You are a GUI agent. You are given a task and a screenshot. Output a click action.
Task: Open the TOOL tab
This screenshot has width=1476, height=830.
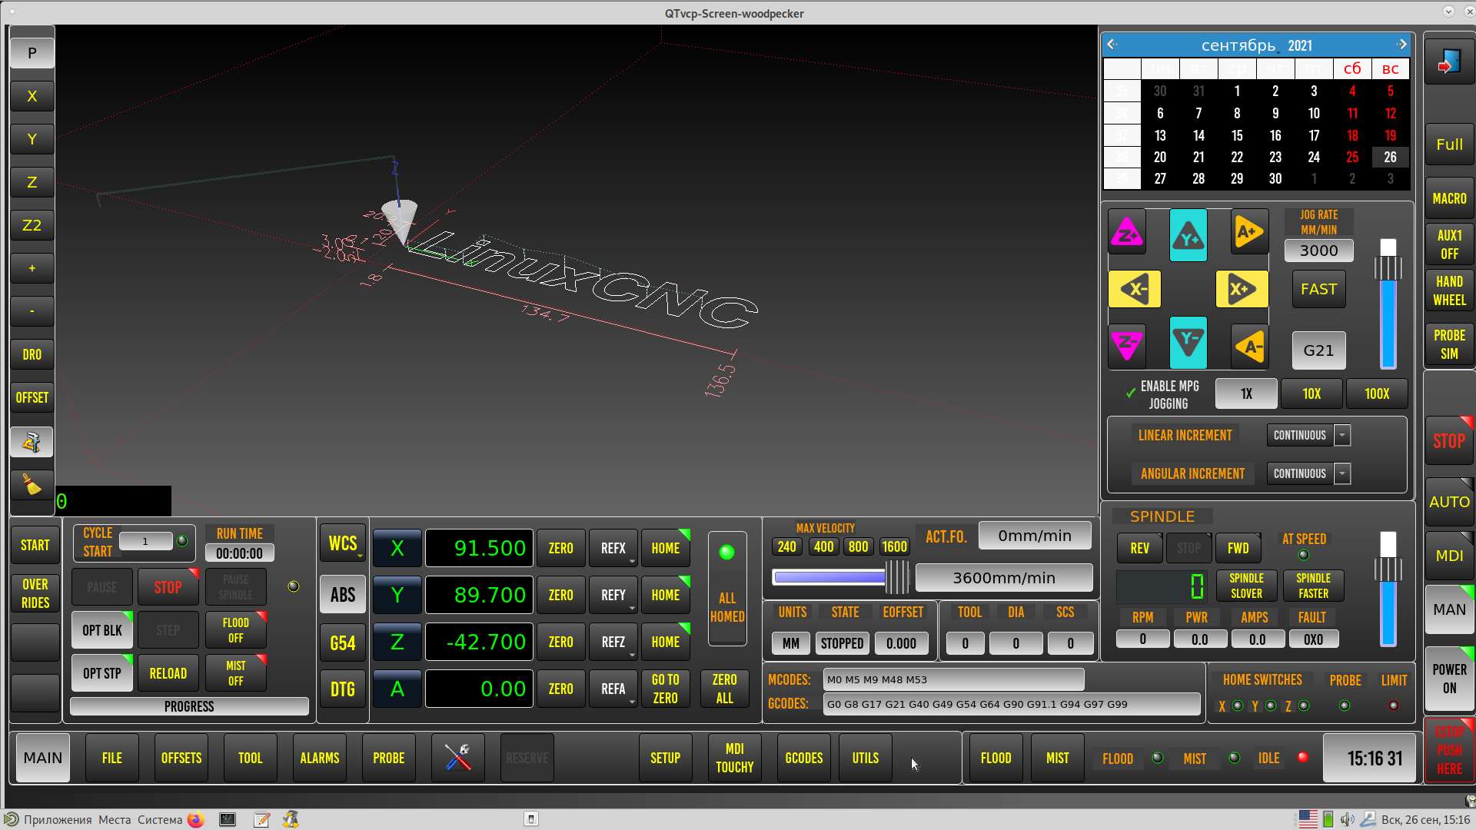251,758
